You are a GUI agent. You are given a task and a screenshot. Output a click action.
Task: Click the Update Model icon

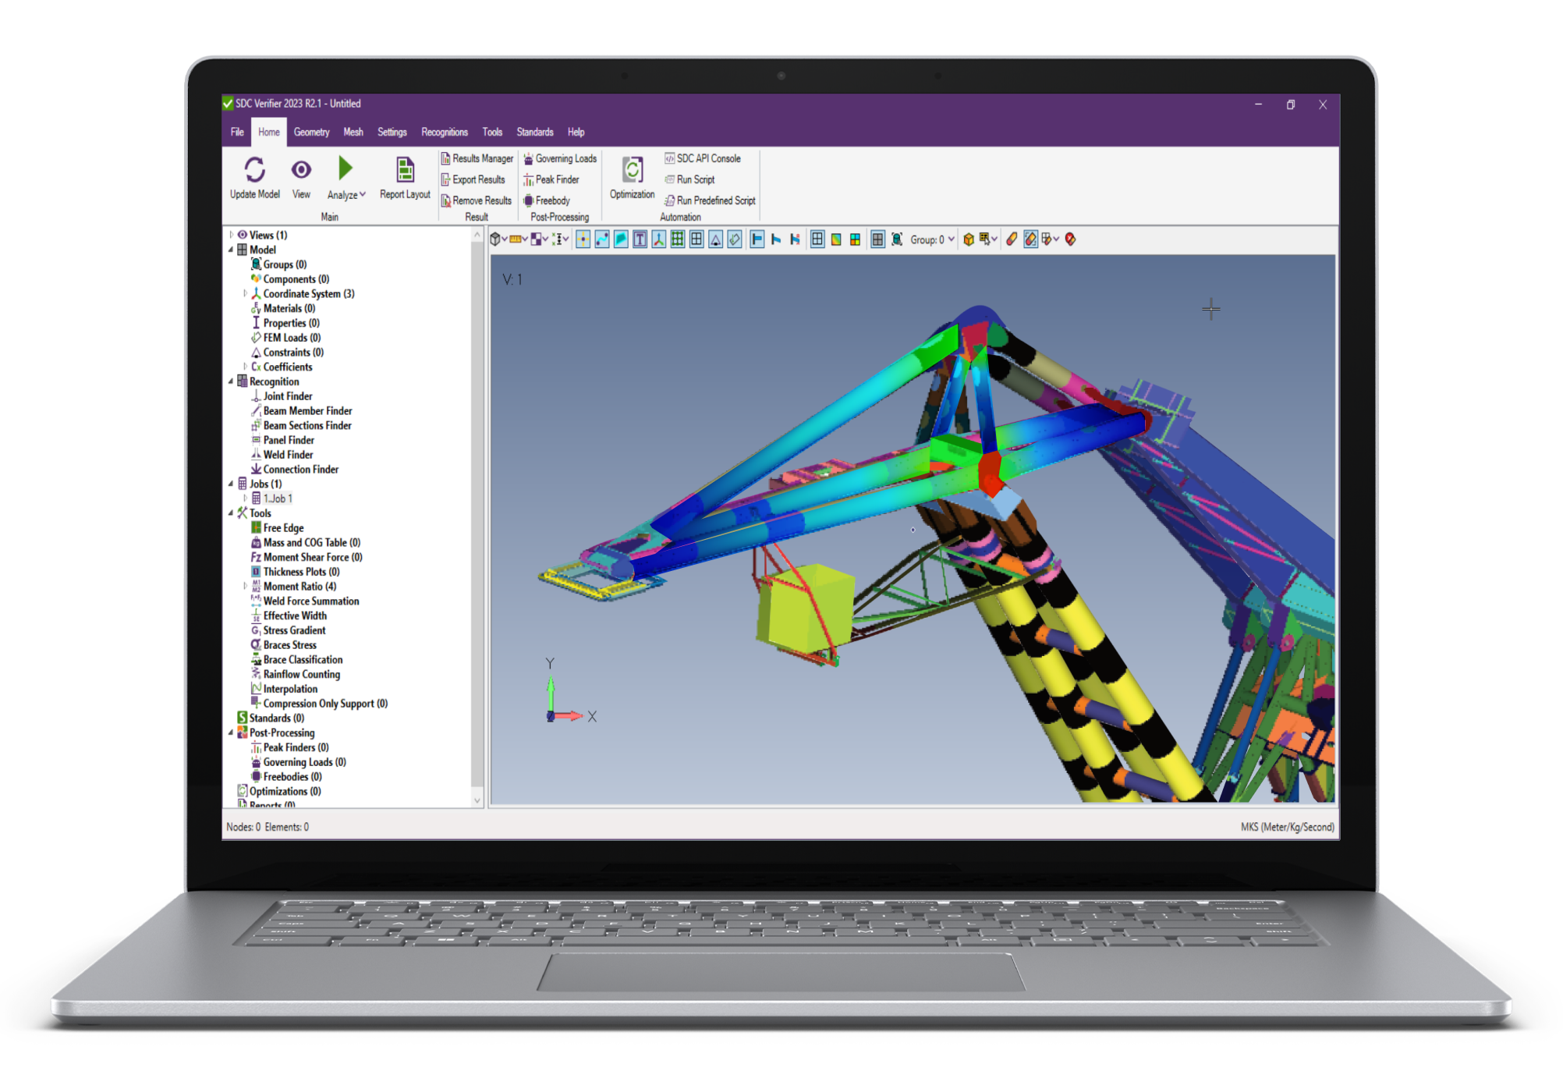254,171
